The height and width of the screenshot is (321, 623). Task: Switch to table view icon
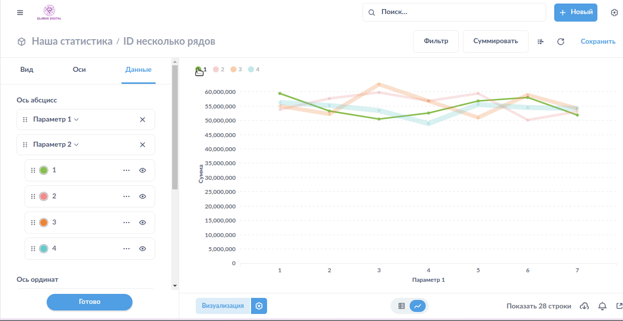point(402,306)
